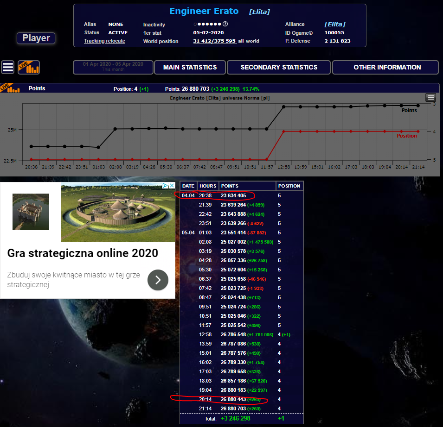Click the 25 025 658 points entry
The width and height of the screenshot is (443, 427).
(233, 279)
